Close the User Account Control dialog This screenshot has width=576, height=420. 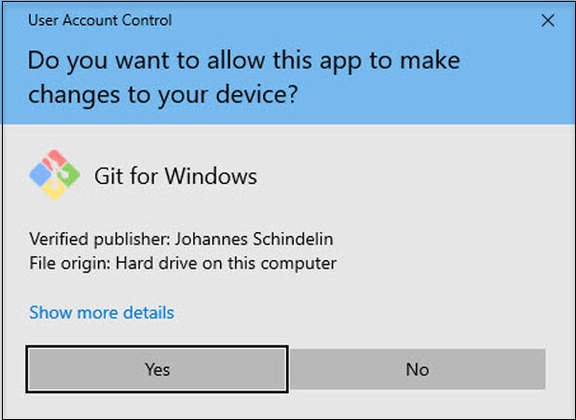(548, 19)
